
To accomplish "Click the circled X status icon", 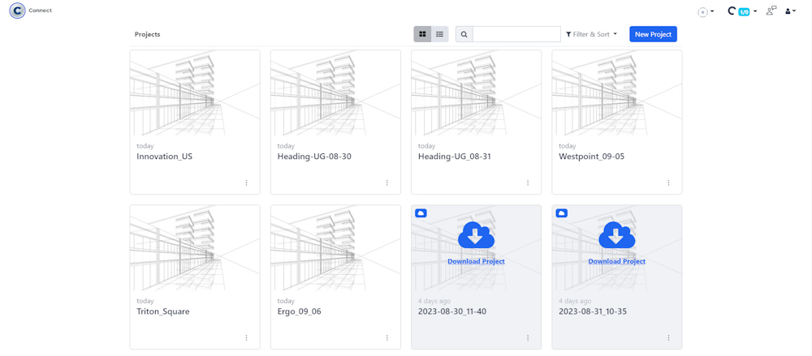I will [x=703, y=12].
